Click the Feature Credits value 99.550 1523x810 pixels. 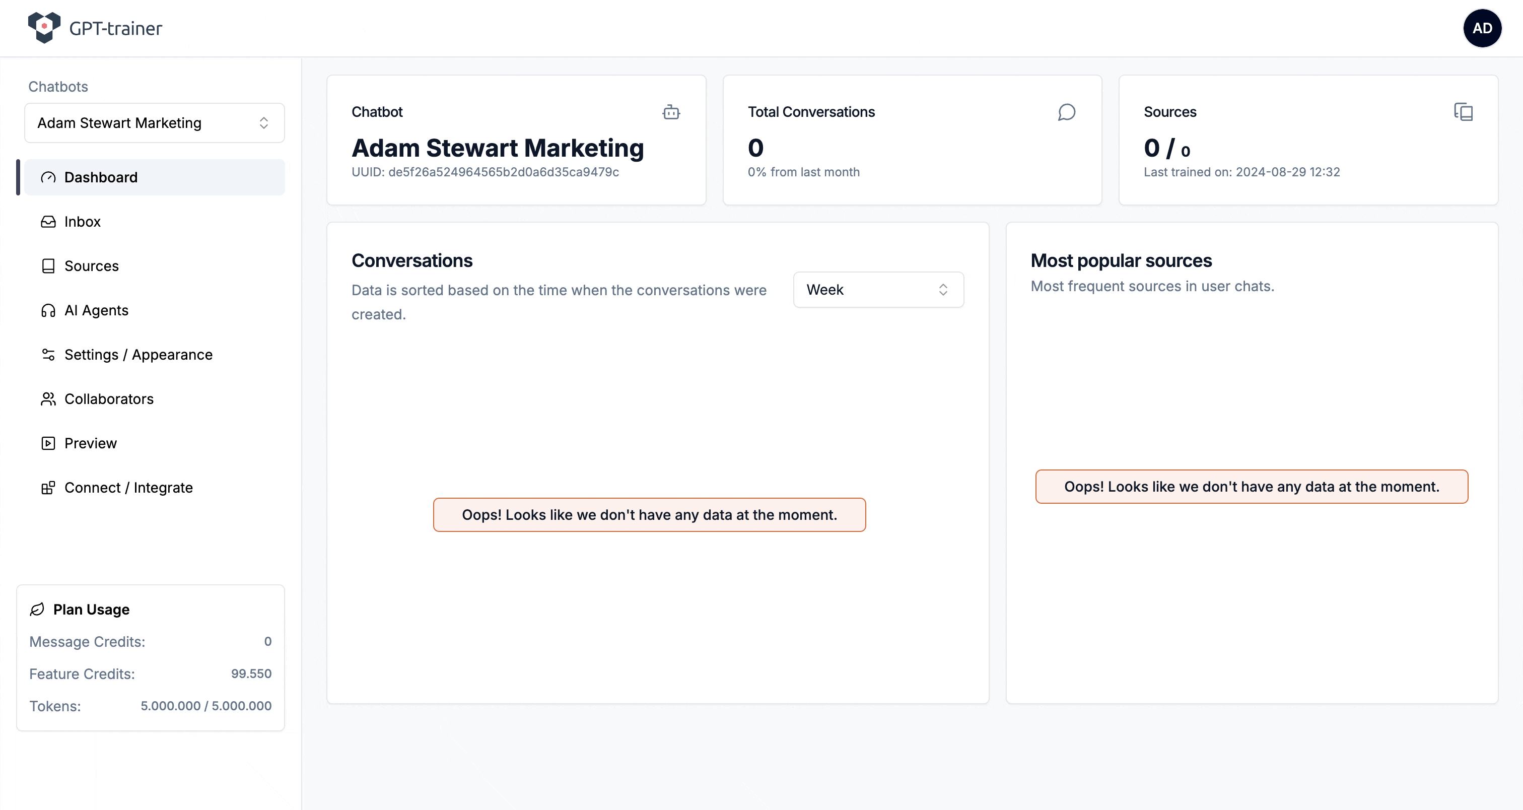click(x=251, y=674)
